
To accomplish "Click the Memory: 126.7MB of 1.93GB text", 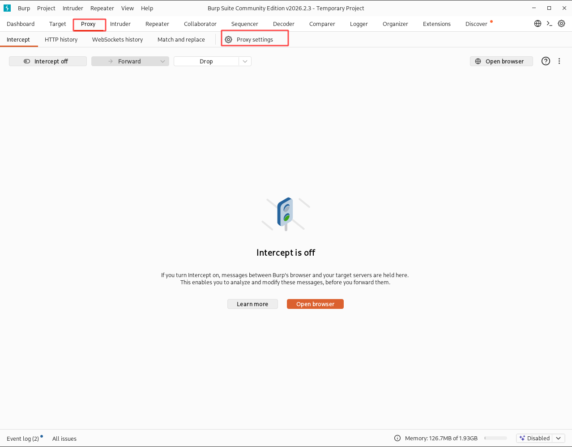I will (441, 438).
